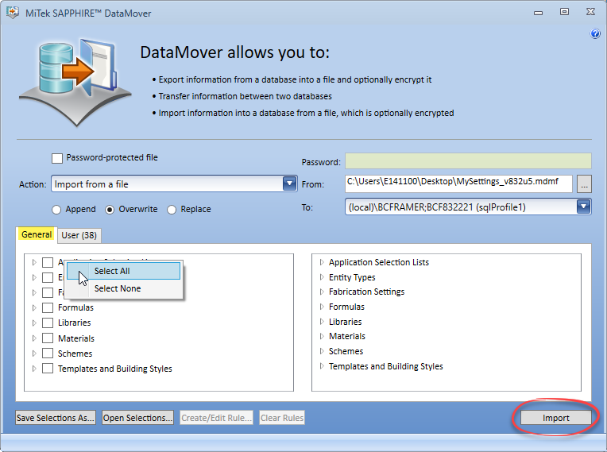607x452 pixels.
Task: Check the Libraries checkbox in left tree
Action: pos(48,323)
